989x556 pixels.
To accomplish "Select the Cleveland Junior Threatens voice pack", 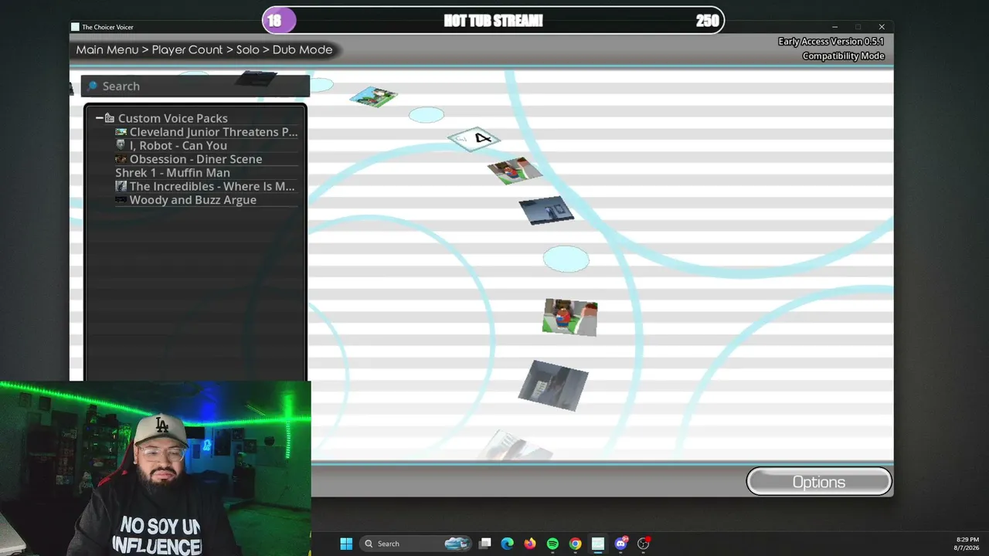I will 206,132.
